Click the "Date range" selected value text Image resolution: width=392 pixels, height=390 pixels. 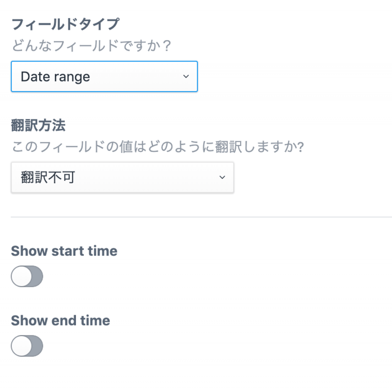pyautogui.click(x=55, y=77)
